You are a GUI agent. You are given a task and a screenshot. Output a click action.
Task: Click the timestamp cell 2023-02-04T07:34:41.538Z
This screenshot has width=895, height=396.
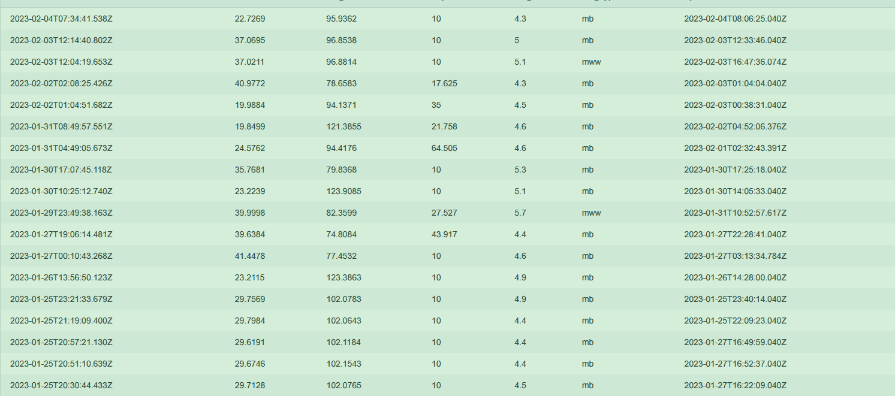[61, 19]
